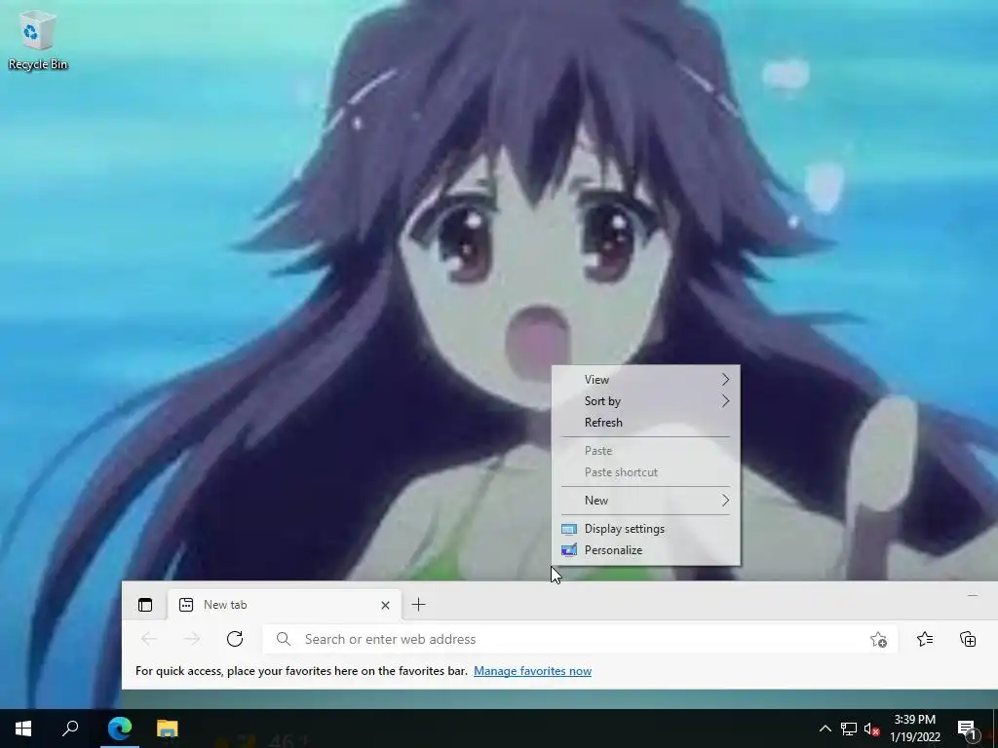Show hidden system tray icons
This screenshot has height=748, width=998.
825,729
